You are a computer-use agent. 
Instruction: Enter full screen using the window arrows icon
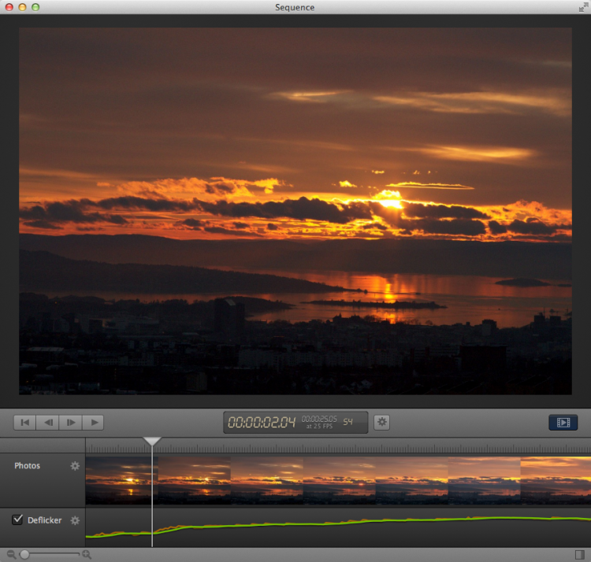[x=582, y=7]
